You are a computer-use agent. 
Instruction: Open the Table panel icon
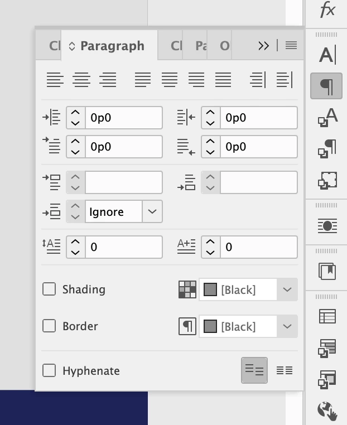pos(327,316)
